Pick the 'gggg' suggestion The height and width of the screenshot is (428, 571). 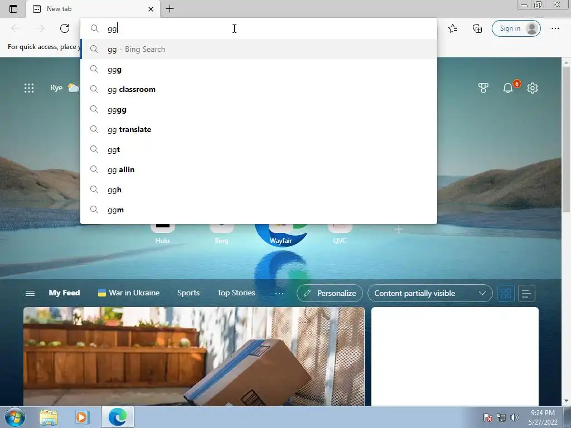coord(259,110)
